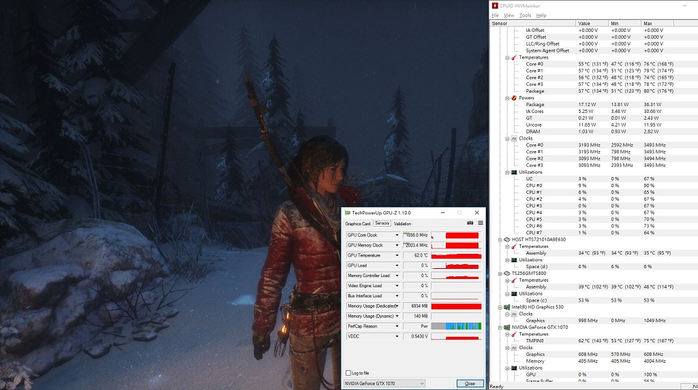Collapse the Intel(R) HD Graphics 530 node
This screenshot has height=390, width=698.
click(500, 307)
